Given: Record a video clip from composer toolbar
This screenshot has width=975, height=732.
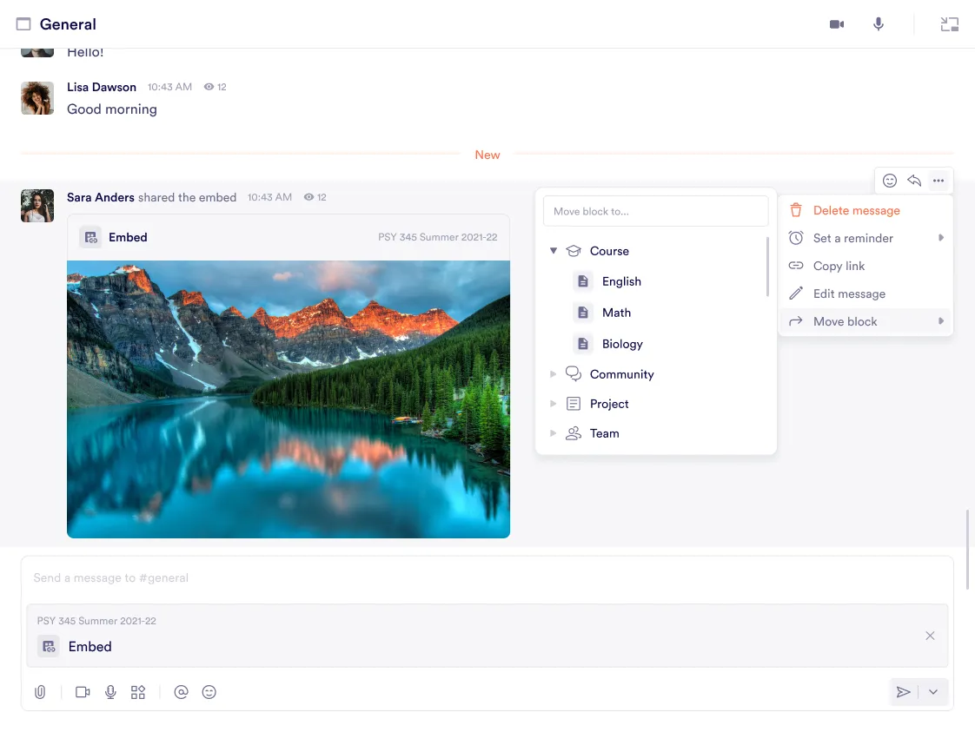Looking at the screenshot, I should (x=83, y=692).
